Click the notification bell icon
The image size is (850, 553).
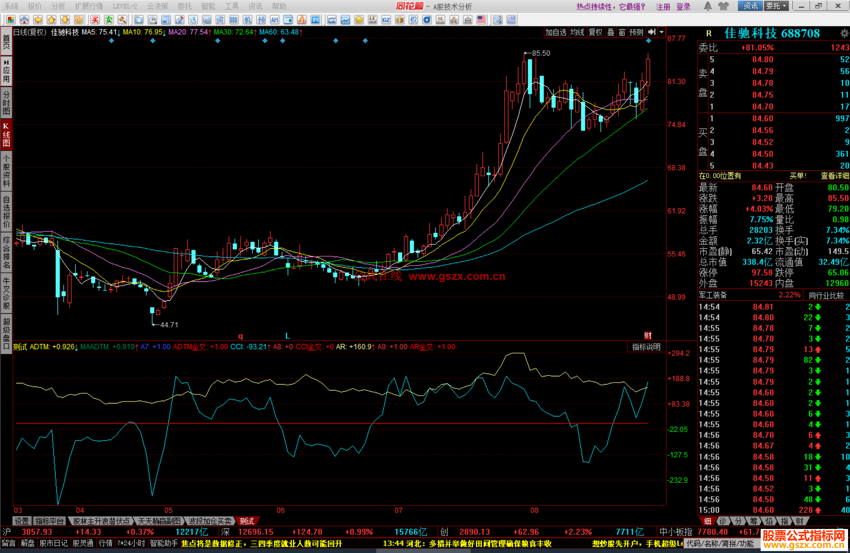(708, 6)
